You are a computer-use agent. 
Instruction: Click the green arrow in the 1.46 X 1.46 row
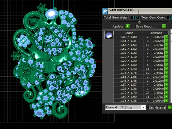click(166, 81)
